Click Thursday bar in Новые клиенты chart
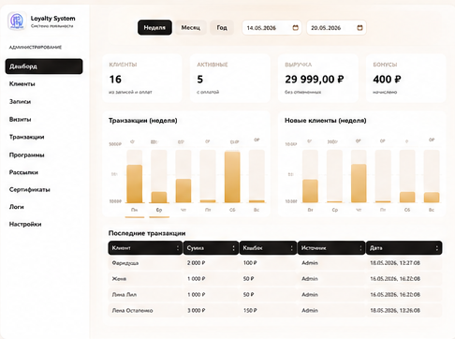Screen dimensions: 455x339 (x=359, y=184)
